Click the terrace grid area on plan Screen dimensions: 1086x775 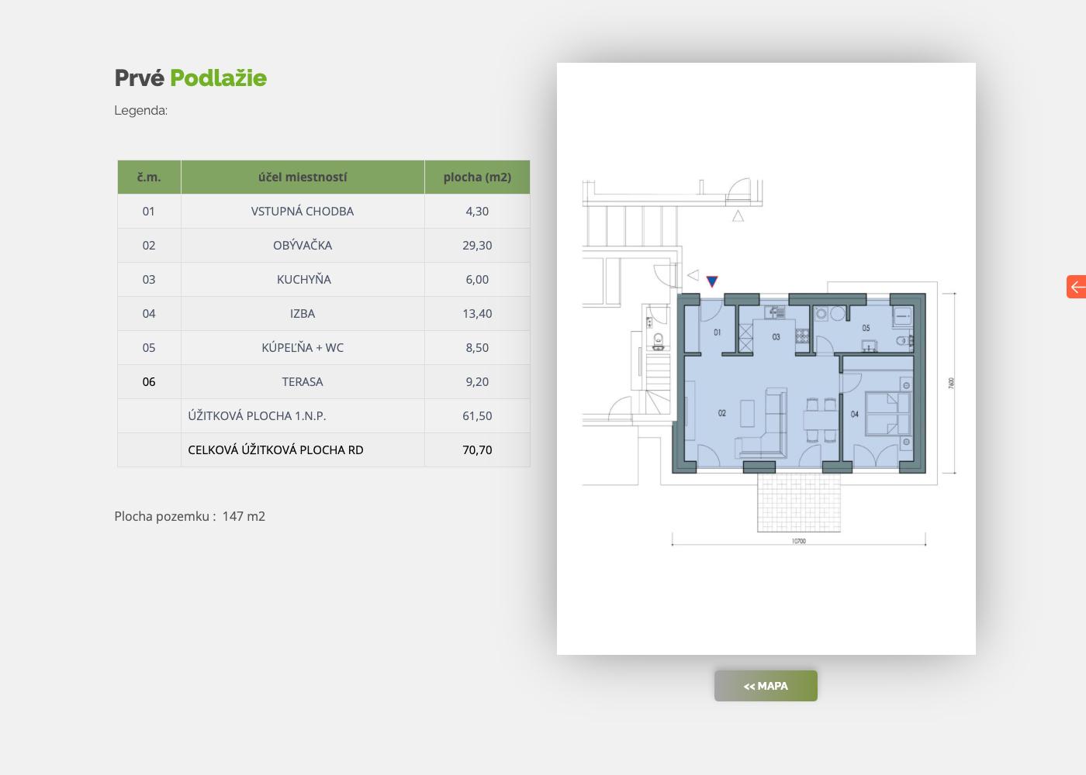click(x=799, y=502)
